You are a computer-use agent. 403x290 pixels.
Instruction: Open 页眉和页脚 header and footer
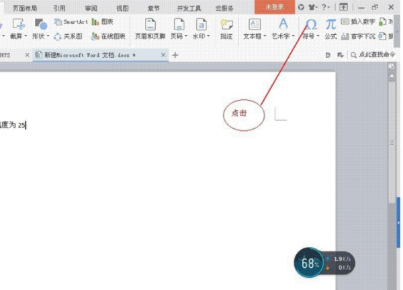pyautogui.click(x=150, y=29)
